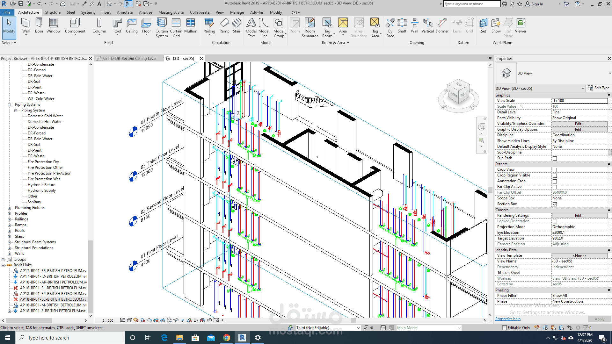
Task: Open the Properties help link
Action: 508,319
